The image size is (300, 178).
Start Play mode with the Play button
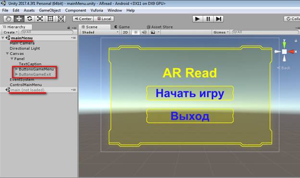point(198,19)
